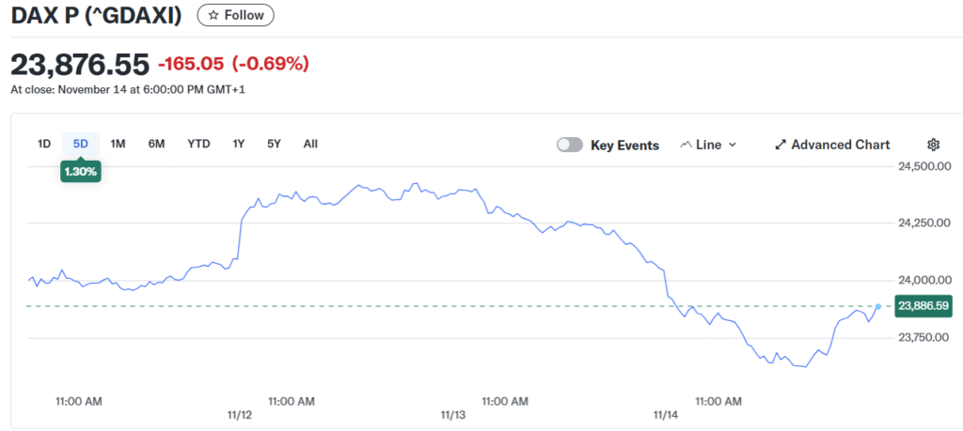Image resolution: width=963 pixels, height=431 pixels.
Task: Open the Advanced Chart link
Action: tap(840, 145)
